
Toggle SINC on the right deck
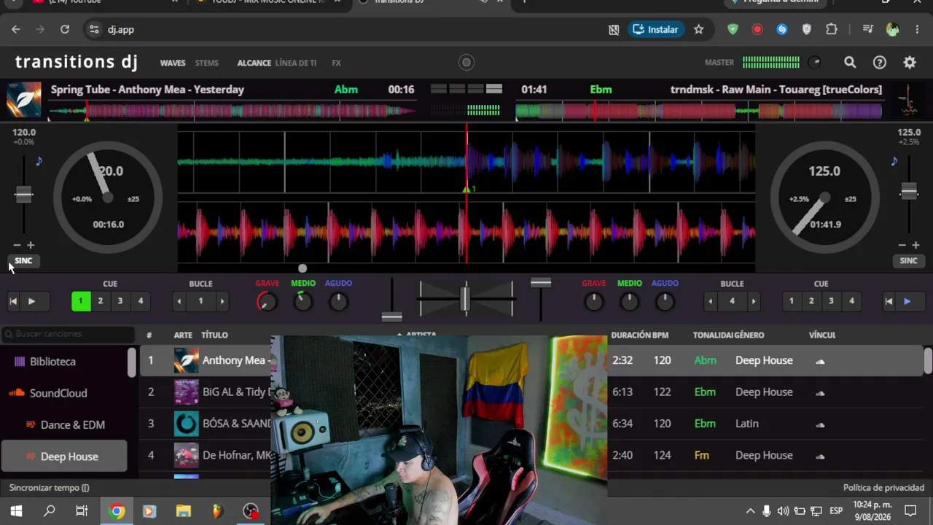[x=908, y=261]
